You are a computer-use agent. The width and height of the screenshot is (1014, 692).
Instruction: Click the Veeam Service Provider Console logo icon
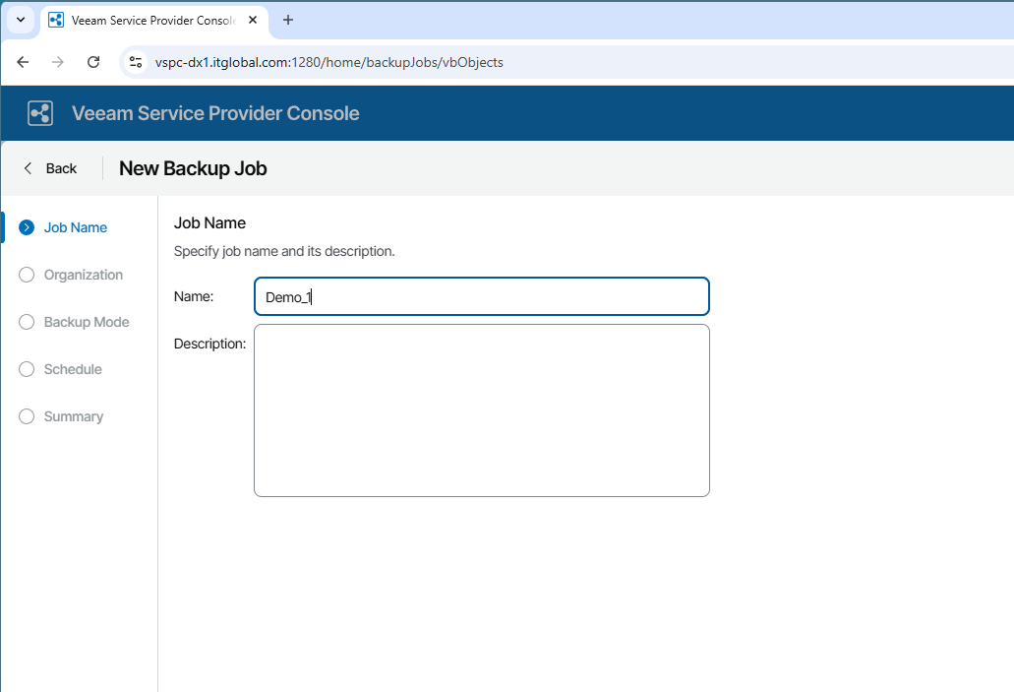coord(40,113)
